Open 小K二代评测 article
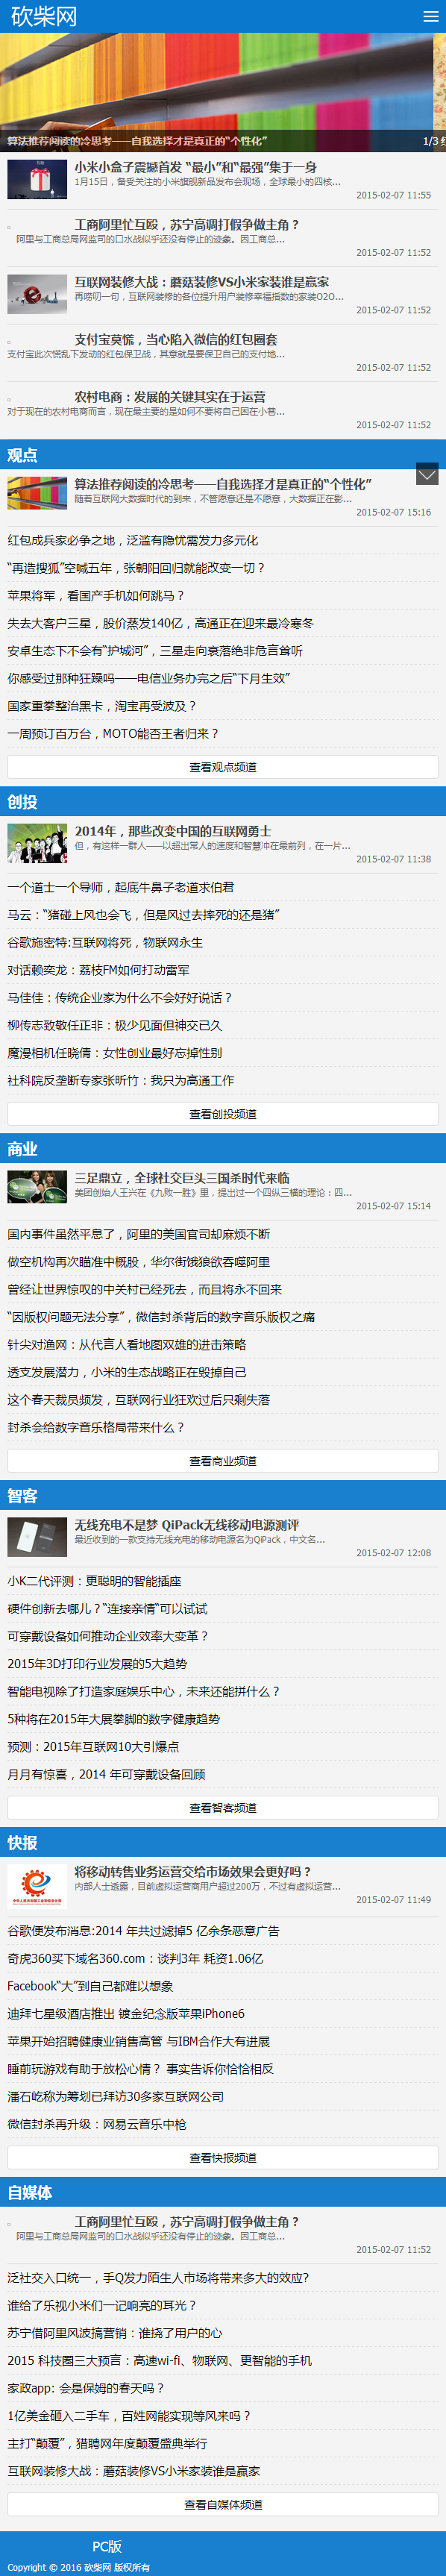Screen dimensions: 446x2576 [94, 1580]
